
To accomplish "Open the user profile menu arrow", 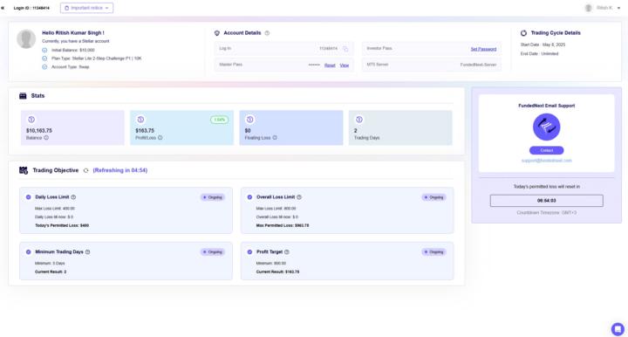I will 618,8.
